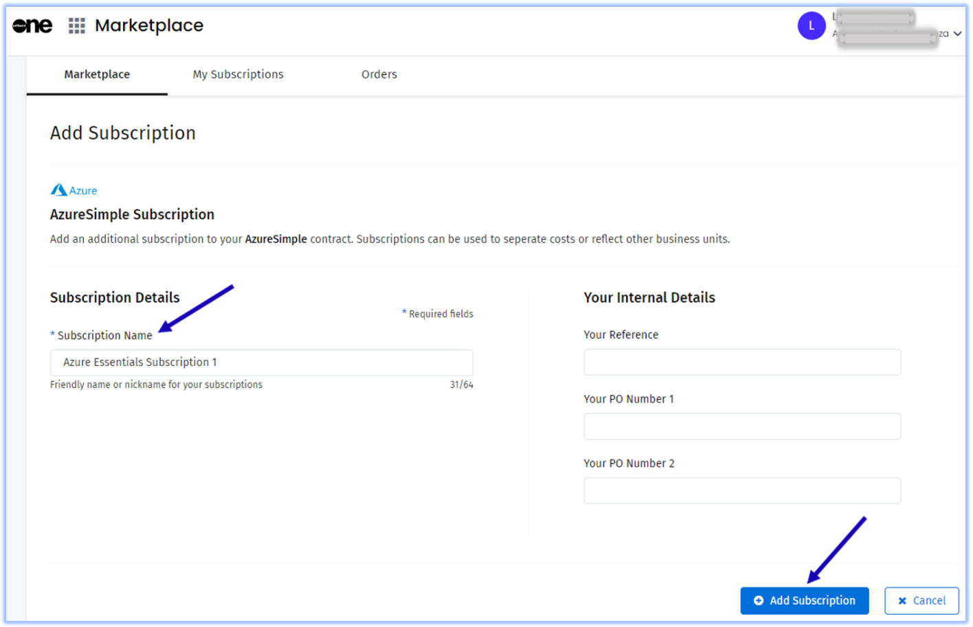Viewport: 973px width, 627px height.
Task: Select the Your PO Number 1 field
Action: (741, 426)
